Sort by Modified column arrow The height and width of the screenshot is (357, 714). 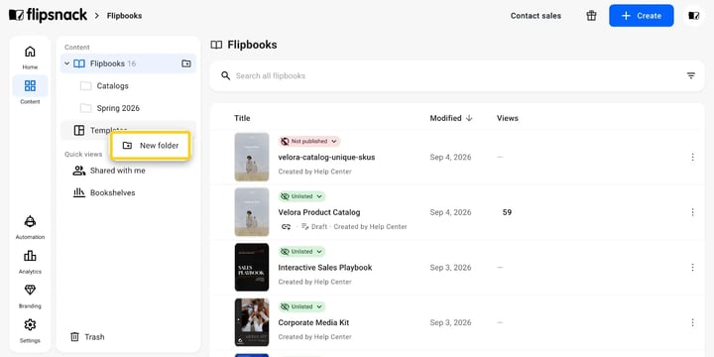(x=469, y=118)
